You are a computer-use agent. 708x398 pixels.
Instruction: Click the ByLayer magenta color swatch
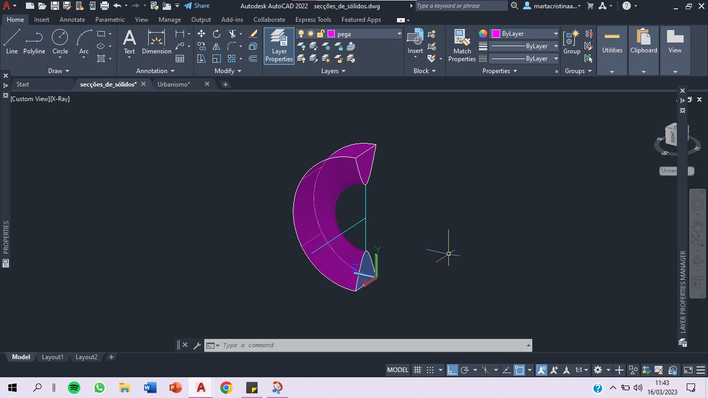click(495, 34)
